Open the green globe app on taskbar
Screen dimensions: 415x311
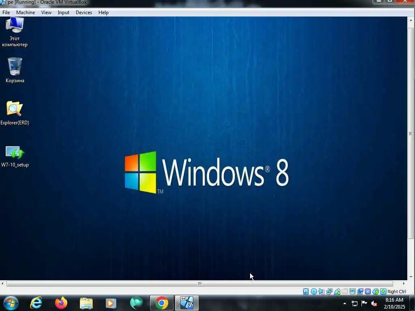pos(136,303)
